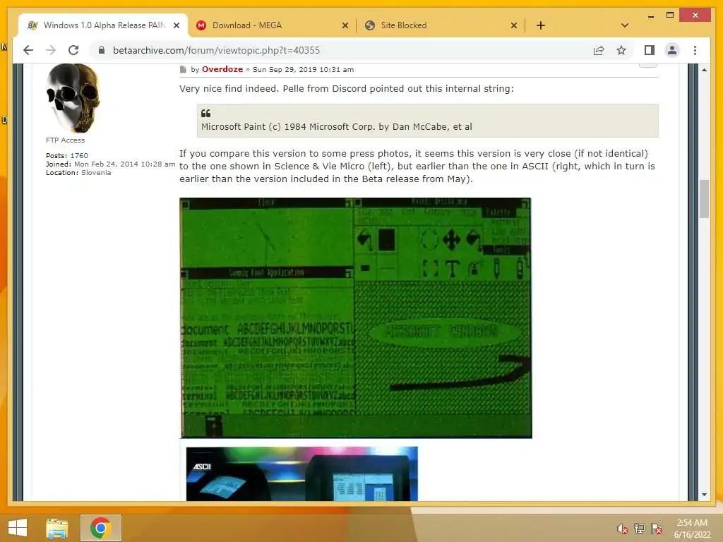
Task: Click the 'Microsoft Paint (c) 1984' quote text
Action: (337, 127)
